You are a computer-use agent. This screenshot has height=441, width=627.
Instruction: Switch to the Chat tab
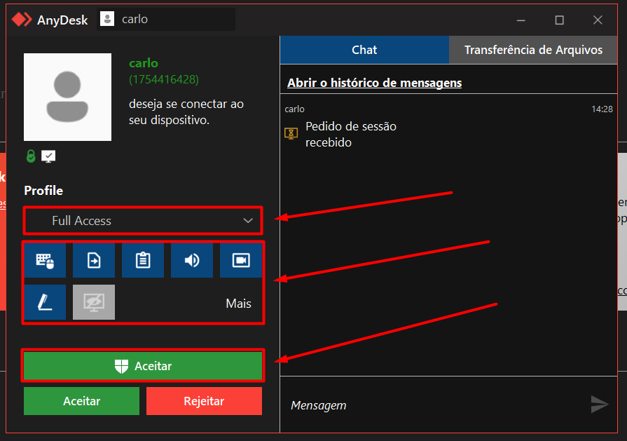[x=364, y=50]
